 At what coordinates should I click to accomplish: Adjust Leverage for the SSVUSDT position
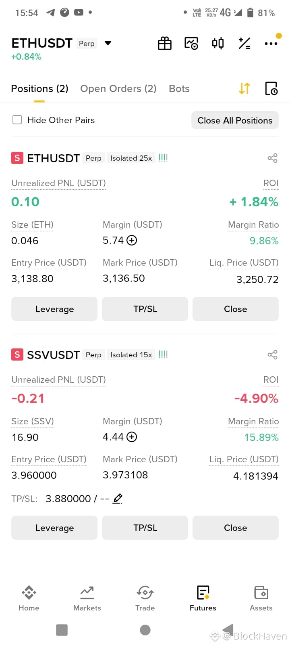(x=54, y=528)
